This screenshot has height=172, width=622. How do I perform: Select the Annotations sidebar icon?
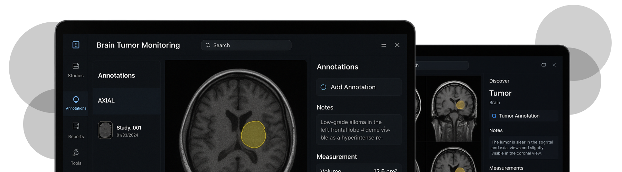coord(76,100)
